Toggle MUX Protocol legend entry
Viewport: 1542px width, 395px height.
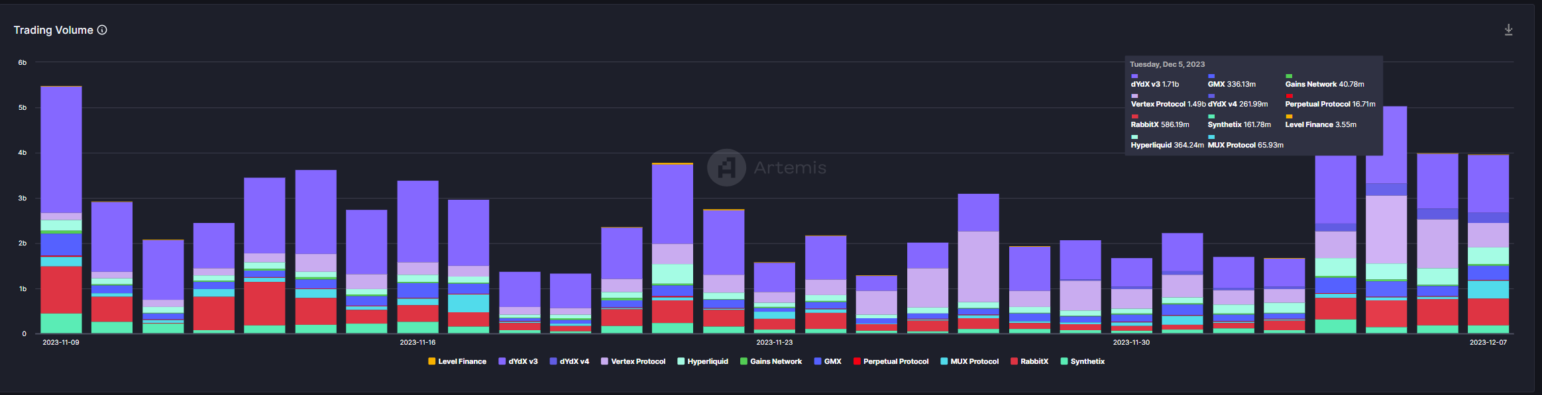969,361
